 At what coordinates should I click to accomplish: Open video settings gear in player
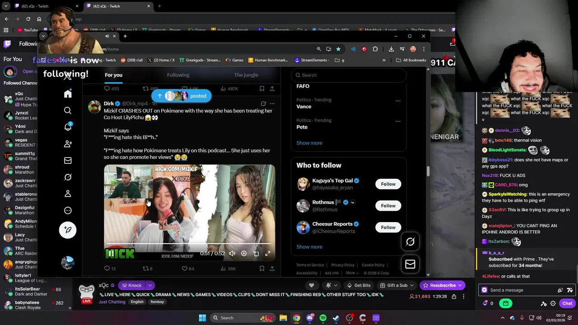[244, 254]
